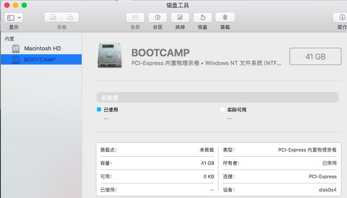347x198 pixels.
Task: Click the 内置 sidebar section header
Action: pos(10,39)
